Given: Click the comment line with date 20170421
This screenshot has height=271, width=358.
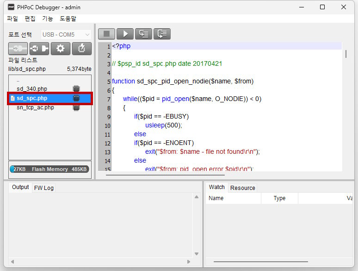Looking at the screenshot, I should pyautogui.click(x=167, y=63).
